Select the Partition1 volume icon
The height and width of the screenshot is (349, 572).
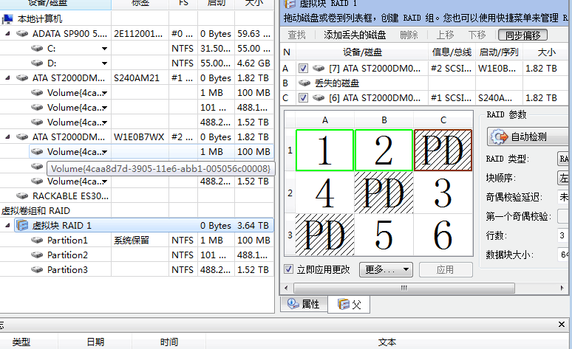pos(37,241)
